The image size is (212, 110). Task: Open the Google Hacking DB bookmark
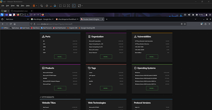[x=87, y=28]
